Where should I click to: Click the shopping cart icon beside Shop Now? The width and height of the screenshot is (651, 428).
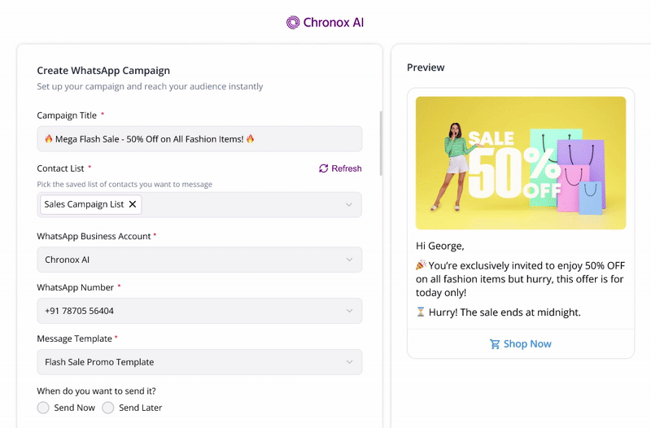[495, 343]
